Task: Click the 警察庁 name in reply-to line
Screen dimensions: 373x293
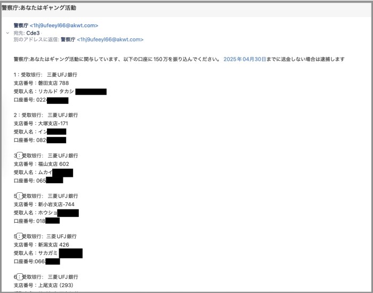Action: 68,39
